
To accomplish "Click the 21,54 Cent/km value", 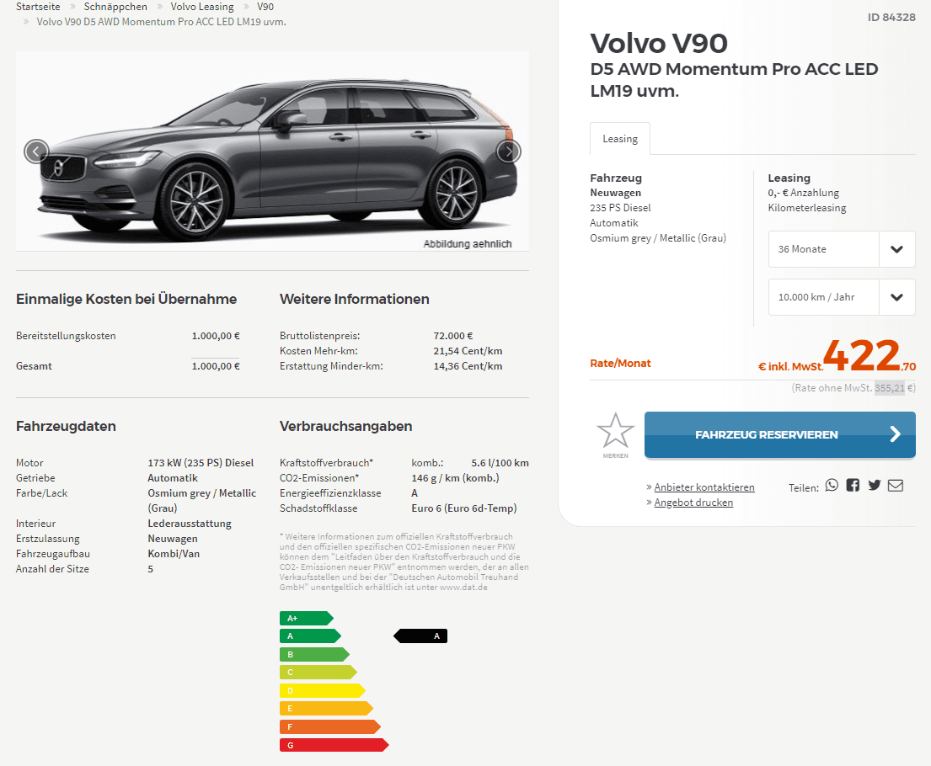I will click(x=468, y=351).
